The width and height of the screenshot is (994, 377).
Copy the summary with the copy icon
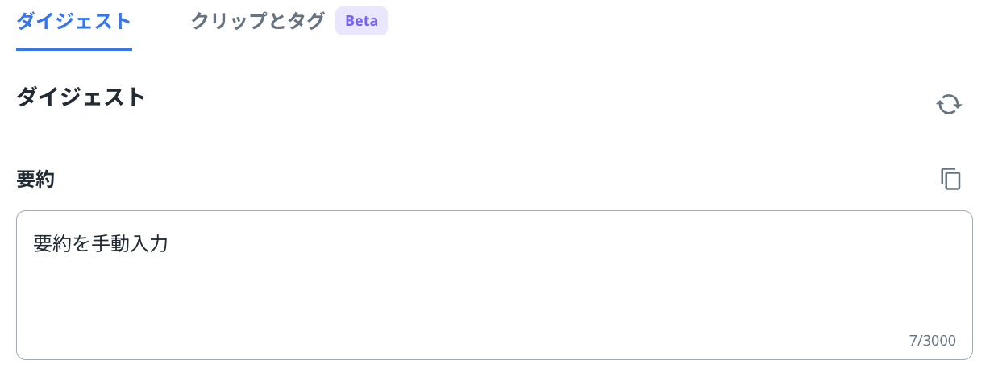click(x=950, y=179)
